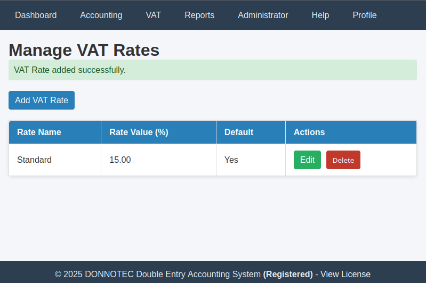Open the Administrator menu
Viewport: 426px width, 283px height.
coord(263,15)
